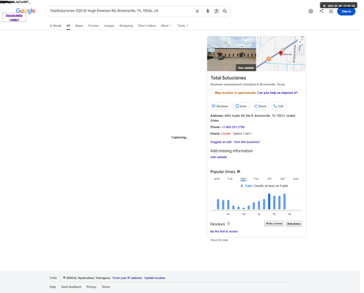
Task: Save Total Soluciones place
Action: pyautogui.click(x=241, y=106)
